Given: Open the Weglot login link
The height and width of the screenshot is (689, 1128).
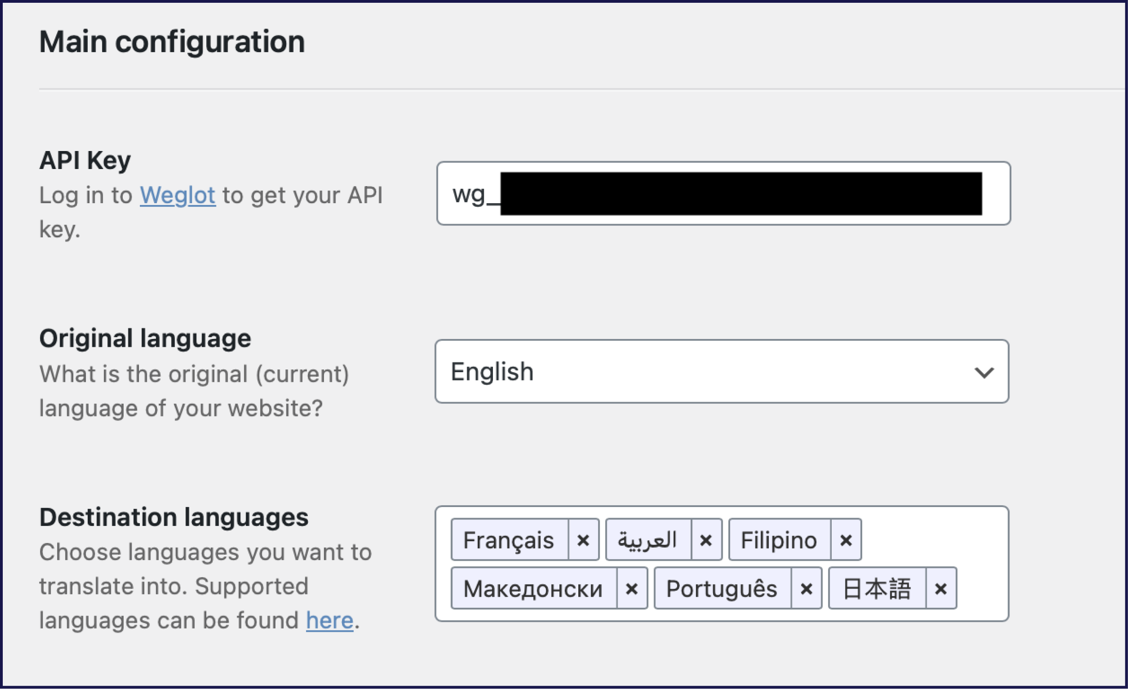Looking at the screenshot, I should coord(178,195).
